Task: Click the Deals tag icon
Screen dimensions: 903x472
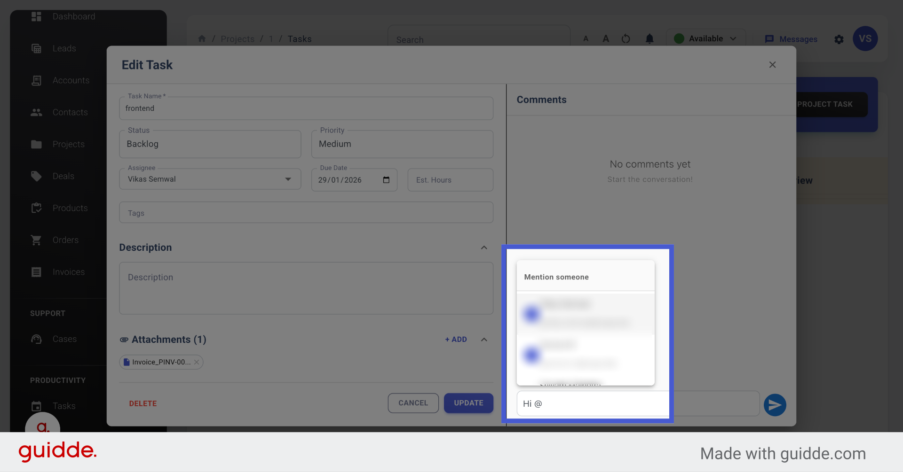Action: [36, 176]
